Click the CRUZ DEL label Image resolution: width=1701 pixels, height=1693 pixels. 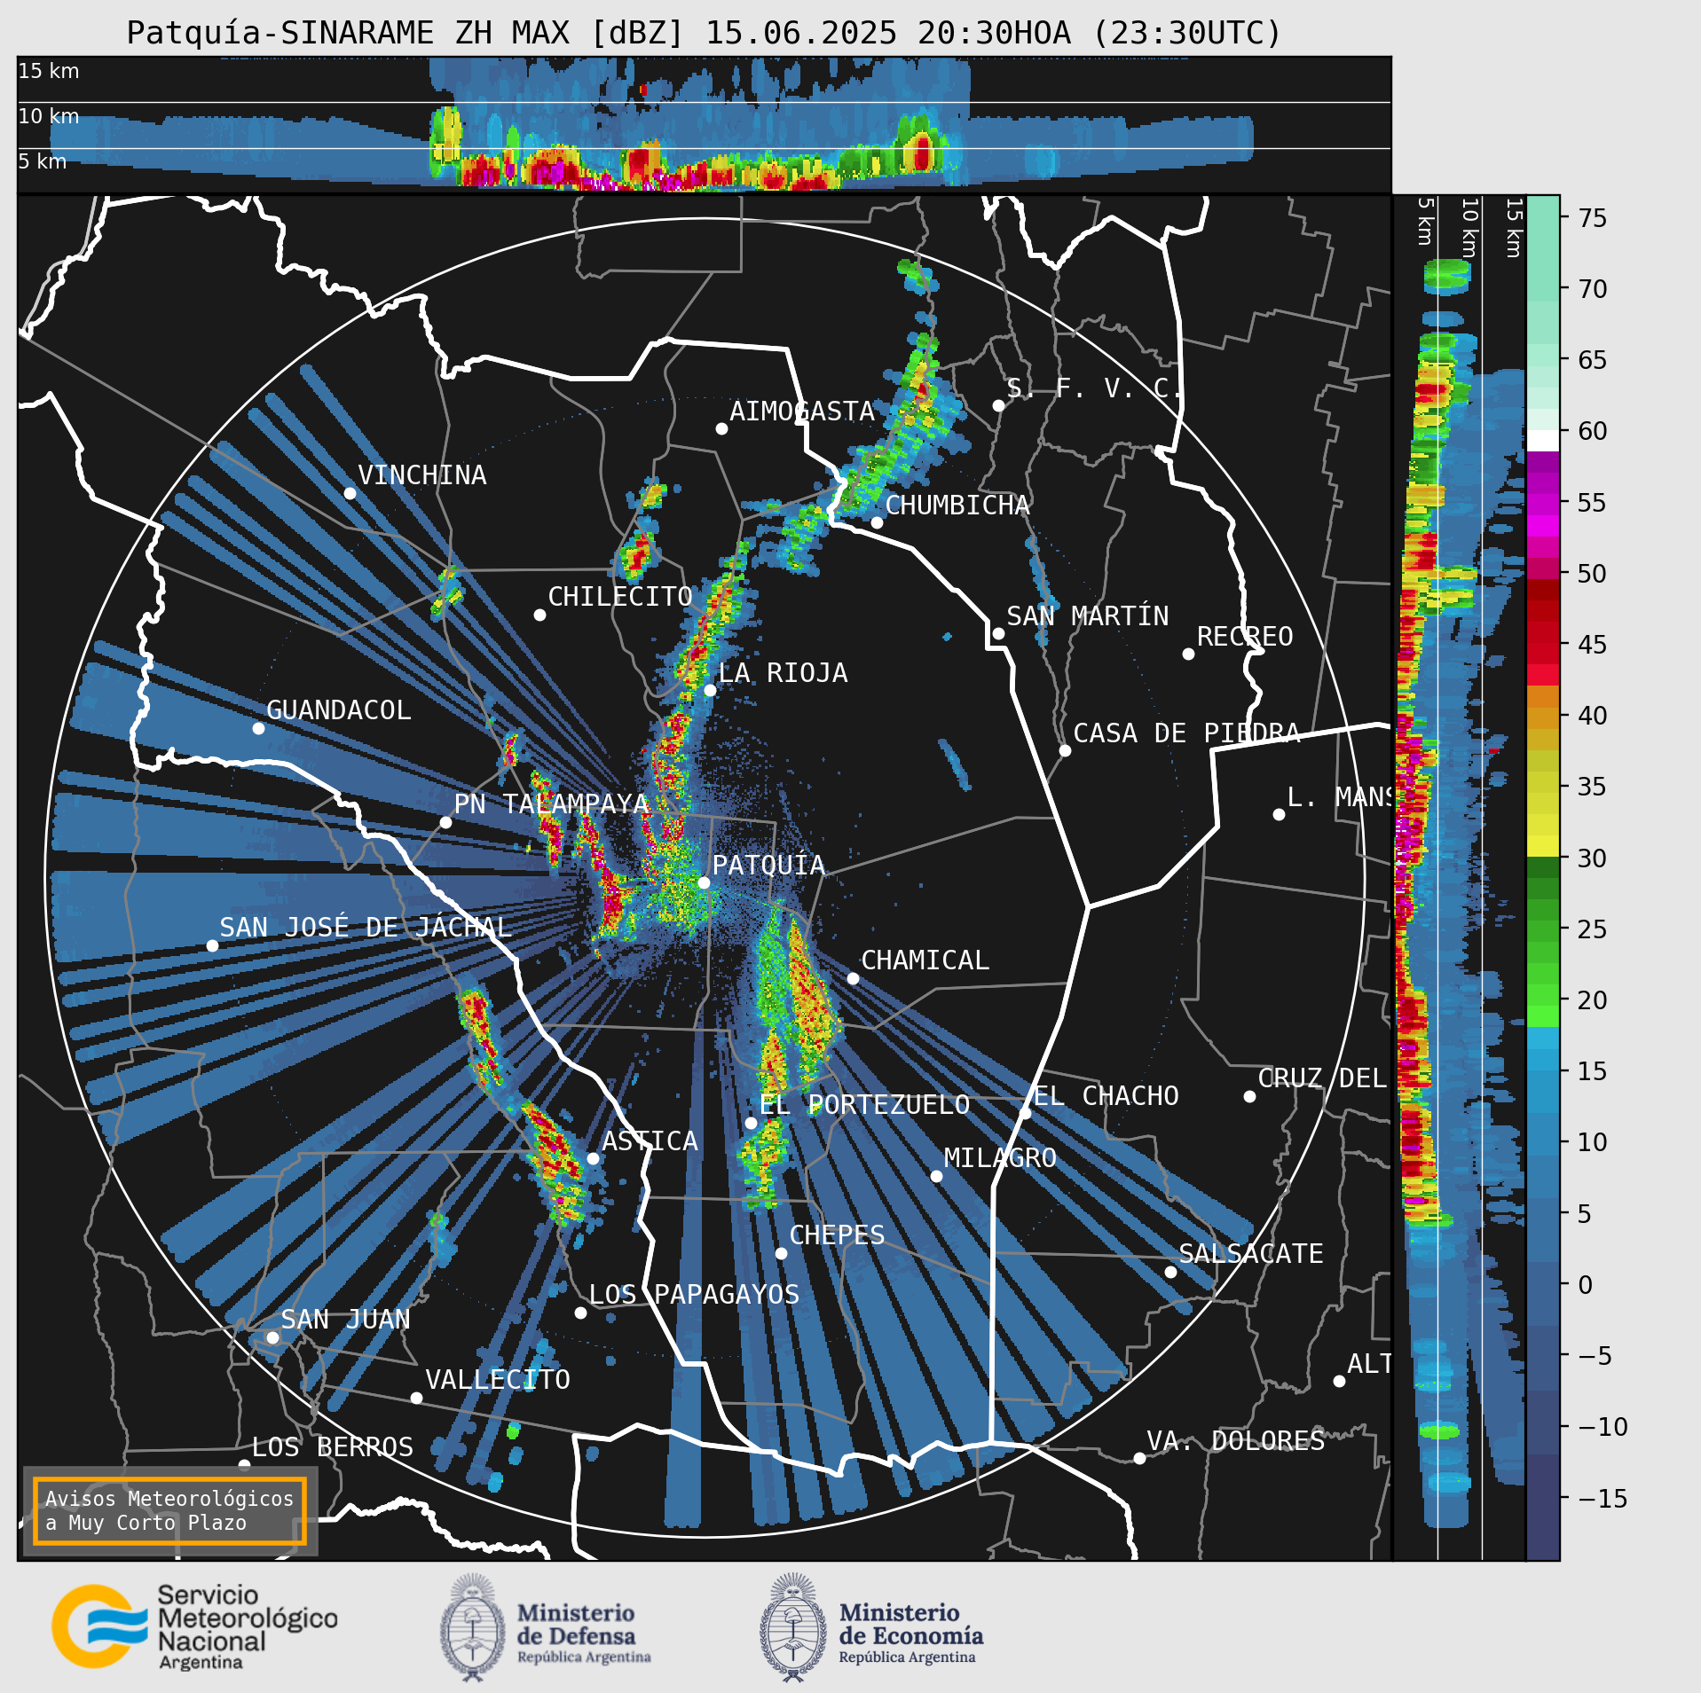point(1322,1078)
